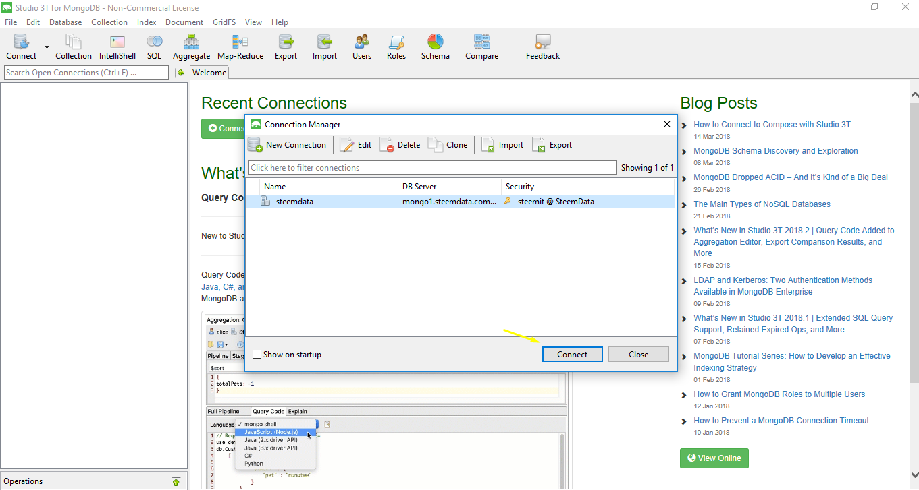Click steemit @ SteemData security cell
Viewport: 919px width, 490px height.
[556, 201]
